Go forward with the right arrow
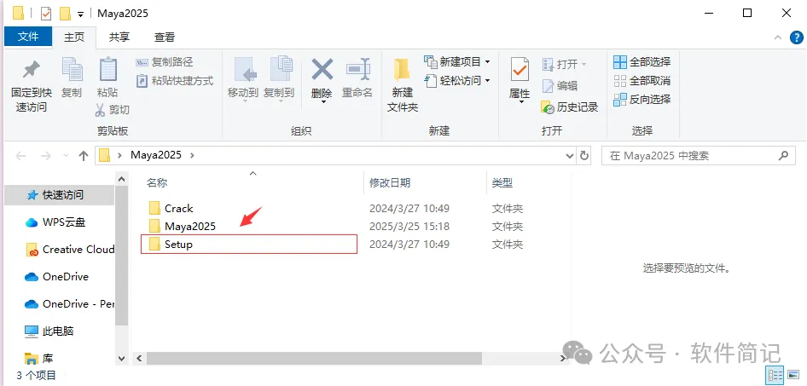Image resolution: width=807 pixels, height=386 pixels. pyautogui.click(x=46, y=155)
